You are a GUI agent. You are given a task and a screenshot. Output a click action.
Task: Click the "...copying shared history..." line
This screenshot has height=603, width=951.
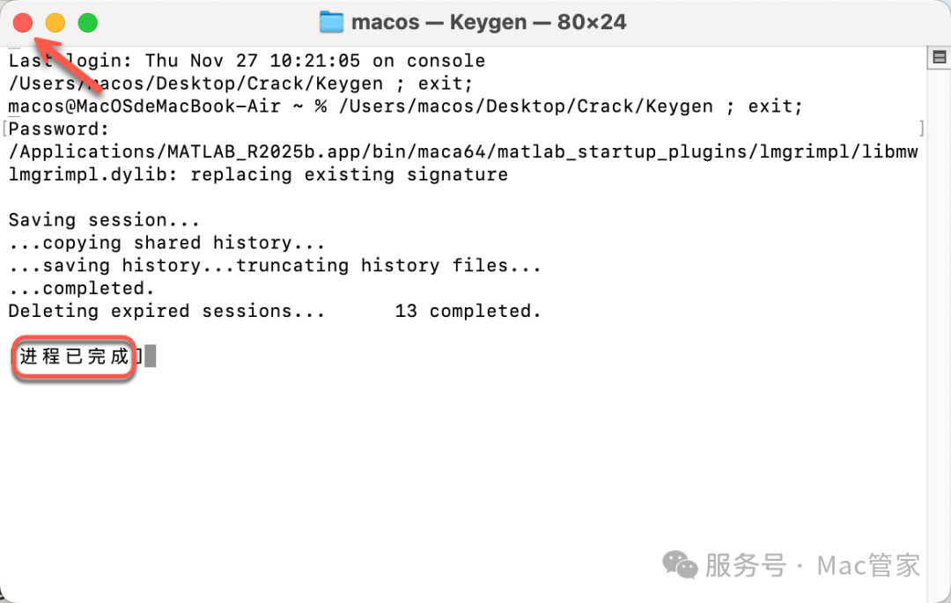[x=167, y=243]
